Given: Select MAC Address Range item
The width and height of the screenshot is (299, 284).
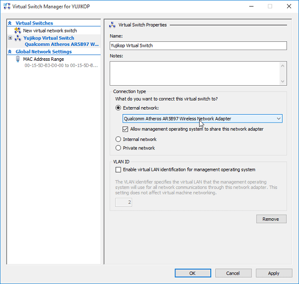Looking at the screenshot, I should click(x=43, y=59).
